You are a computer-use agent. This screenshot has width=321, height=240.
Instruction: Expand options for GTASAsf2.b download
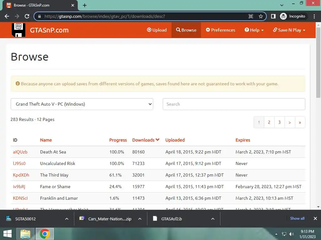(x=213, y=219)
